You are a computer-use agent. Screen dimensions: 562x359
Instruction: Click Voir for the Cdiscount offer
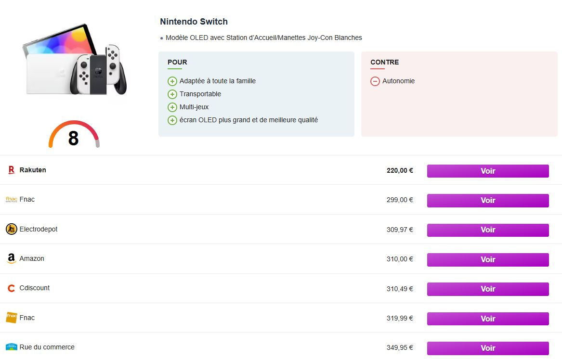pyautogui.click(x=488, y=289)
